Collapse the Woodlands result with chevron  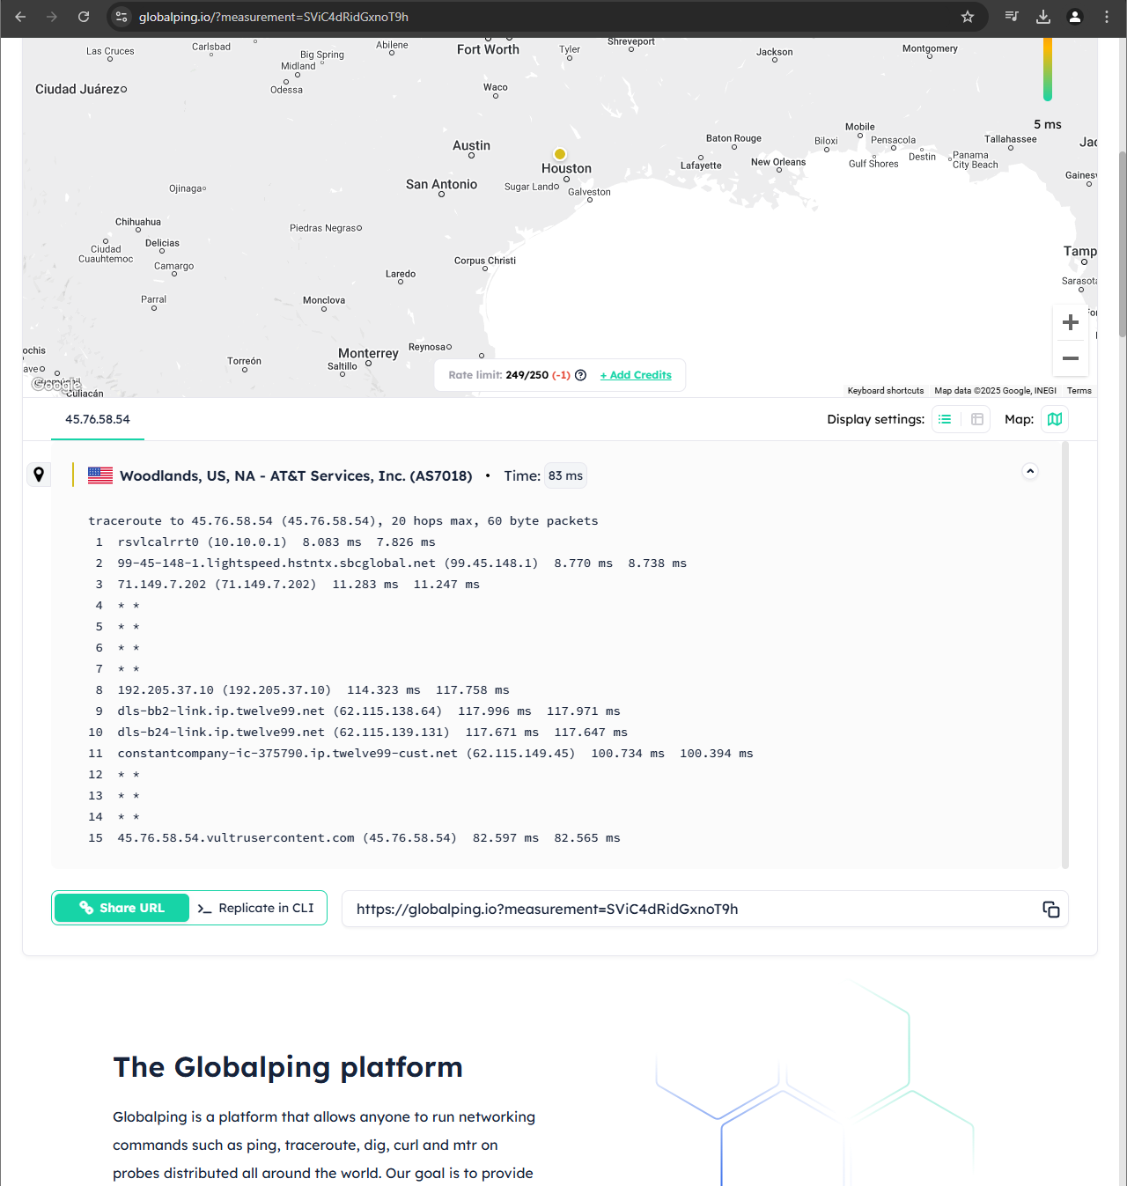[x=1030, y=471]
